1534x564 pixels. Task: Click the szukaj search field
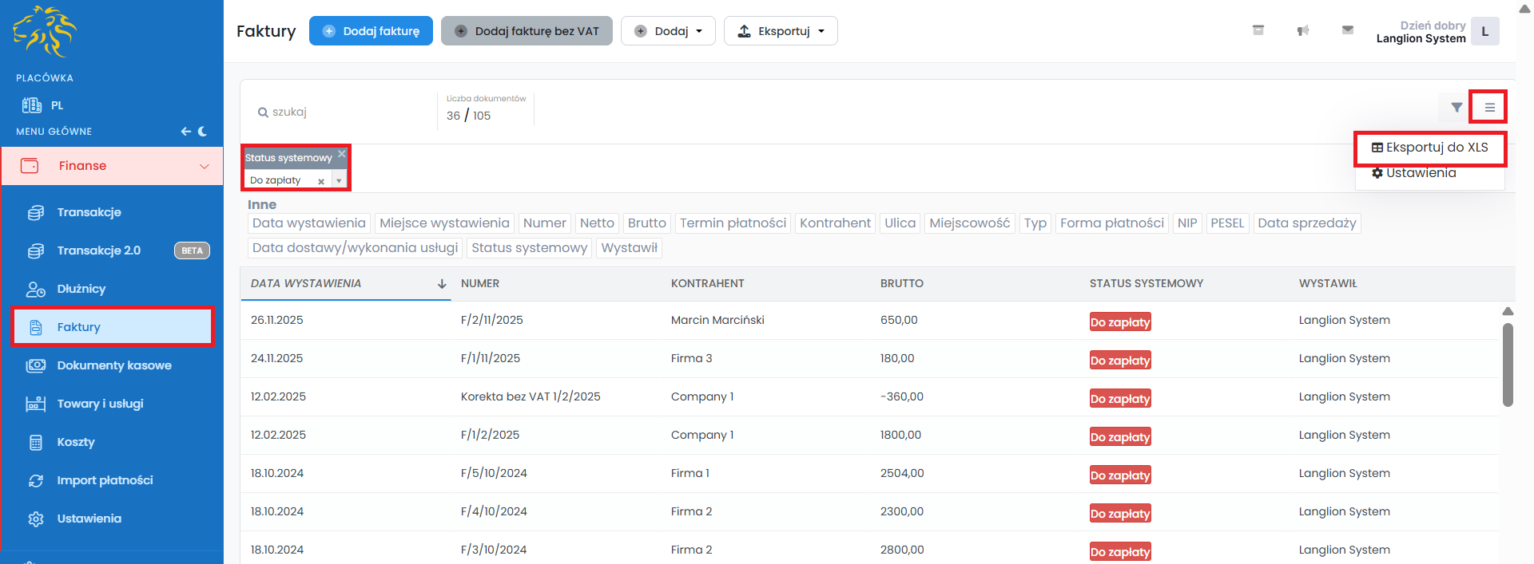click(344, 112)
